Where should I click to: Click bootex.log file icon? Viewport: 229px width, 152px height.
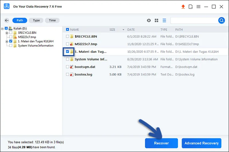72,74
